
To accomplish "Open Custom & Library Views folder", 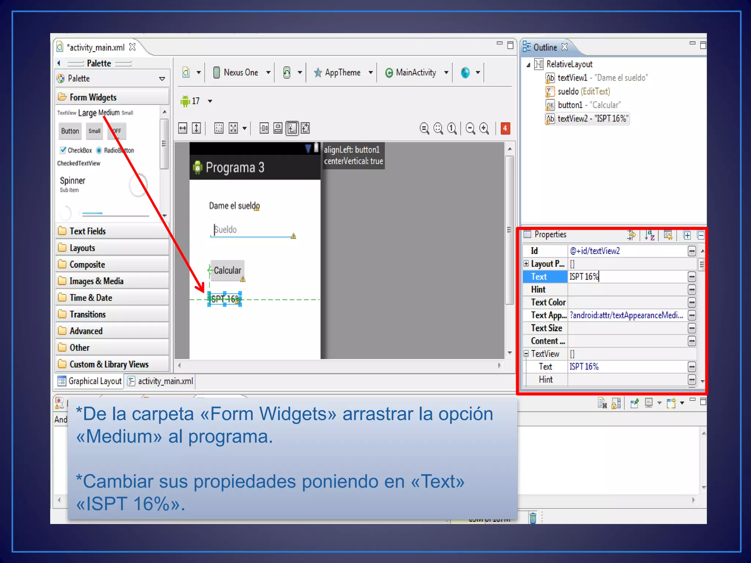I will pyautogui.click(x=112, y=364).
